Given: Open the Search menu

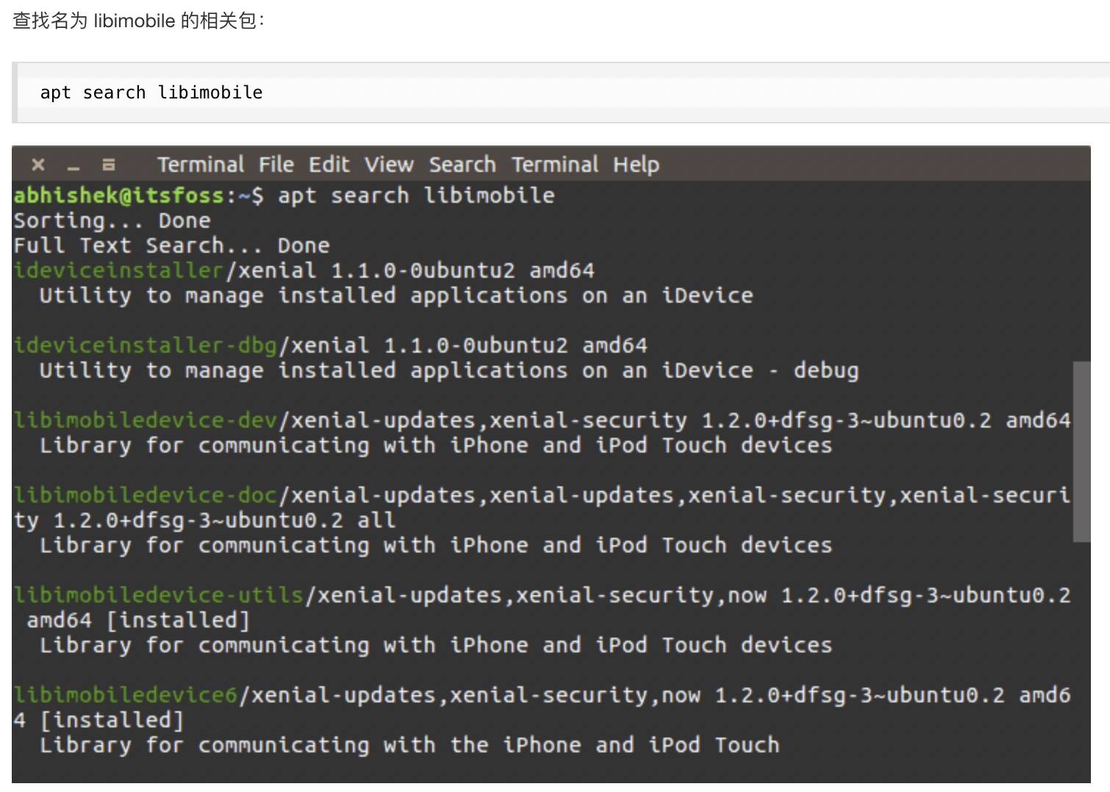Looking at the screenshot, I should [x=462, y=165].
